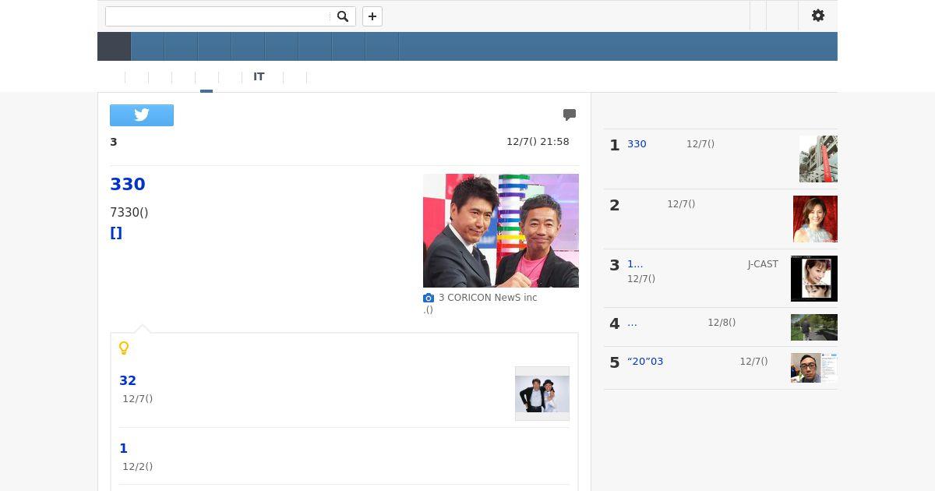Open thumbnail beside related article 32
Screen dimensions: 935x491
pos(542,394)
